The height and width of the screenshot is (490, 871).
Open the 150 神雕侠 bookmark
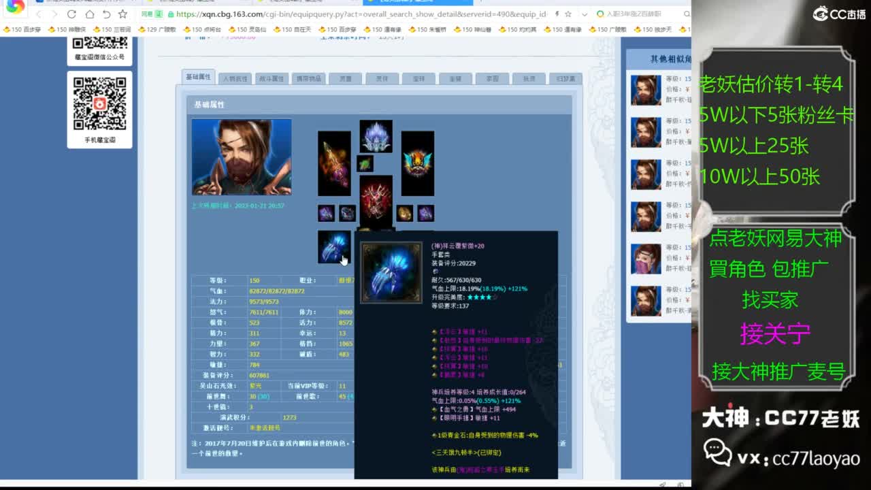pos(67,30)
